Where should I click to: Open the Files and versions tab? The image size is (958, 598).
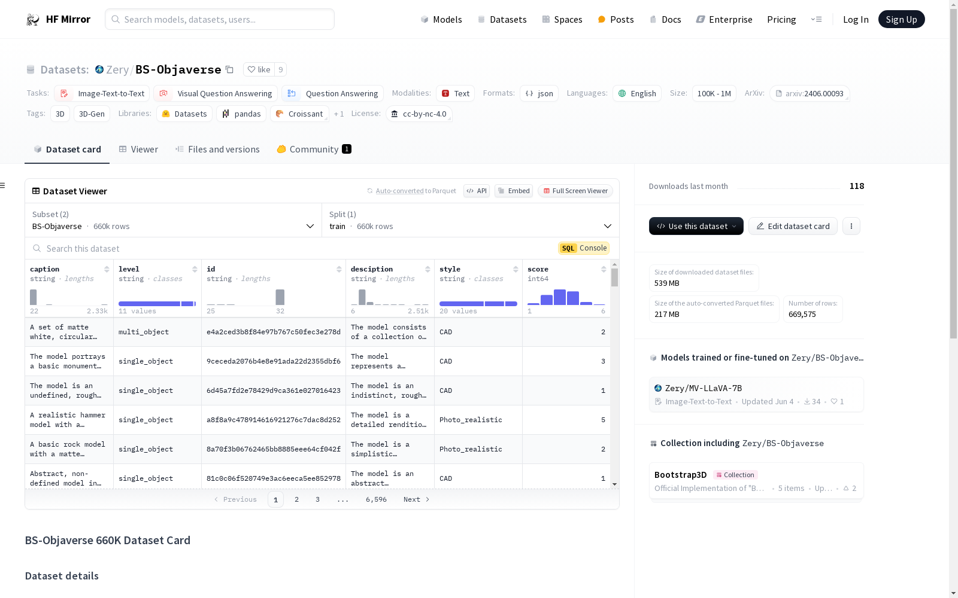[217, 149]
